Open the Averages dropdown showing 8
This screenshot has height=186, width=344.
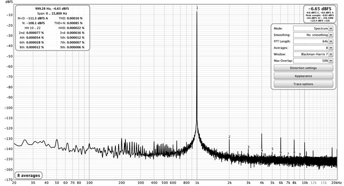coord(313,48)
